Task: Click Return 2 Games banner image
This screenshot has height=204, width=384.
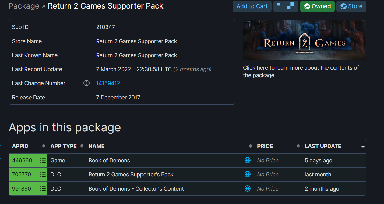Action: (x=305, y=40)
